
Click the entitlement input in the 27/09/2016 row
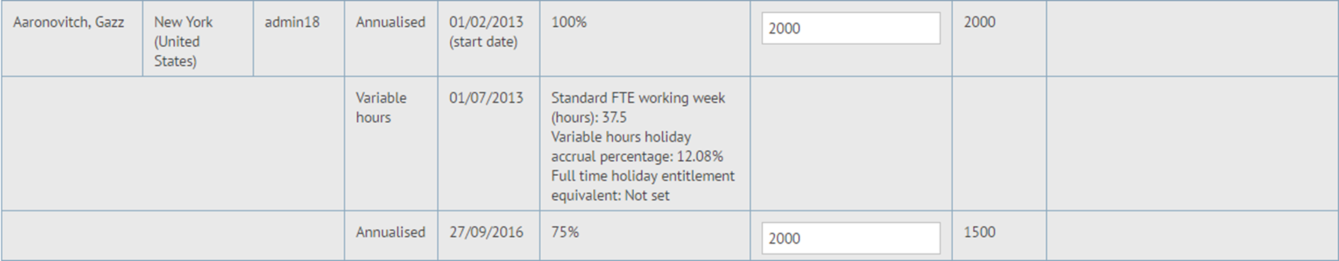click(x=851, y=239)
